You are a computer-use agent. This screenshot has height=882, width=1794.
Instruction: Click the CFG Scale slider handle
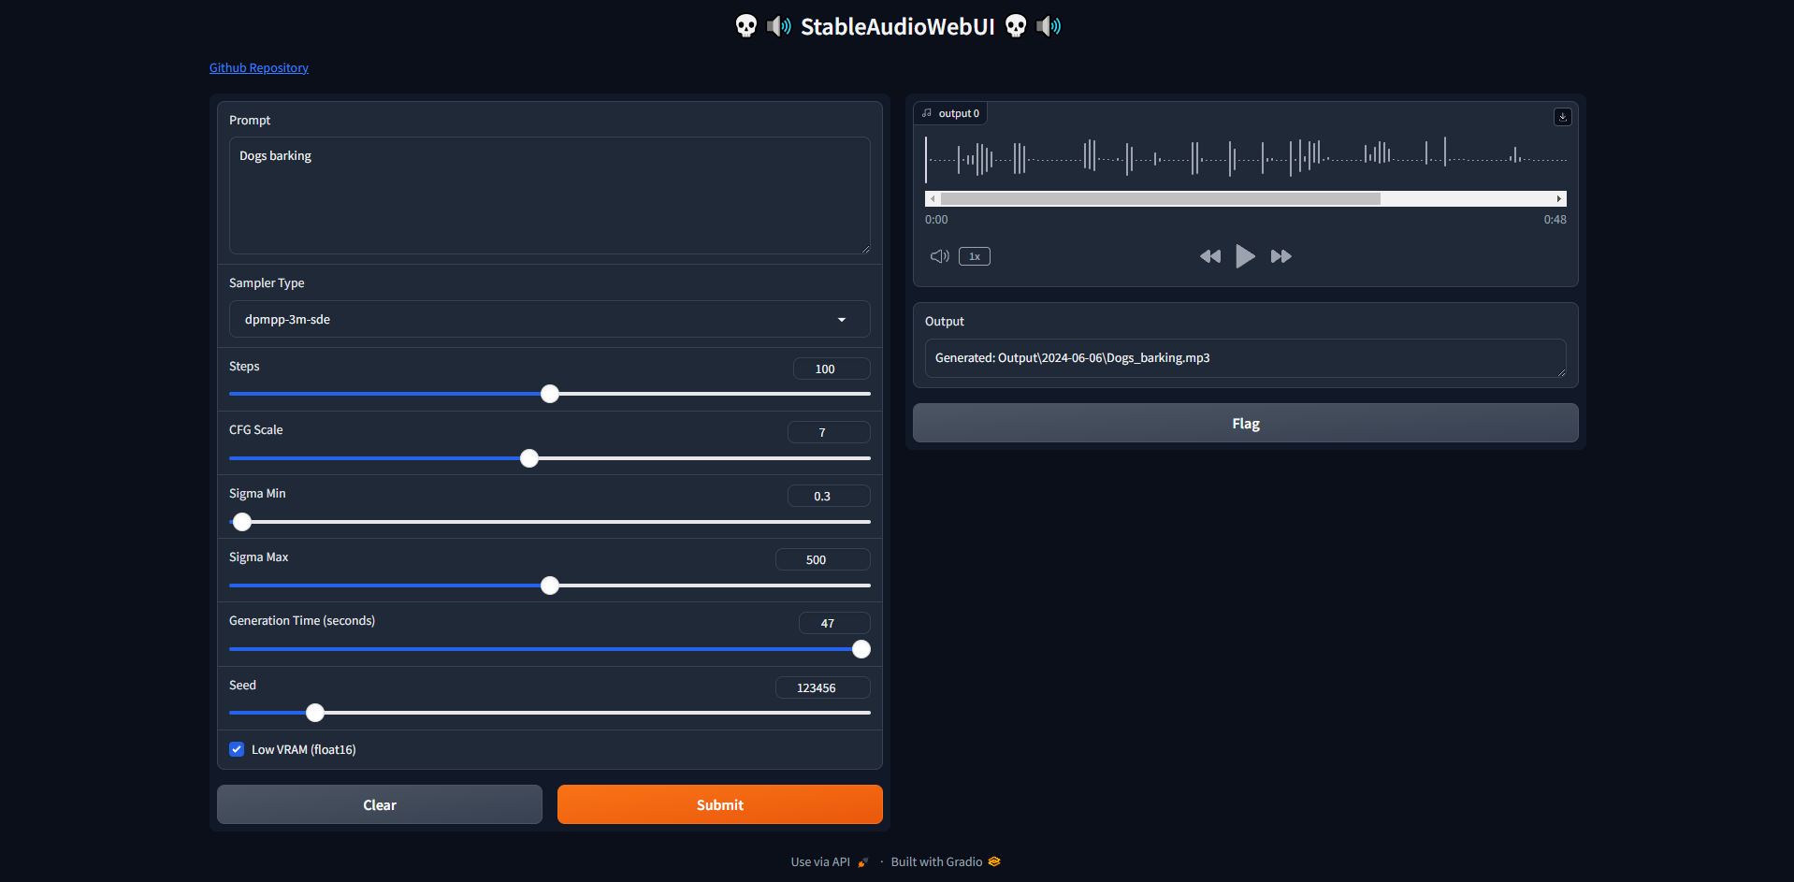(x=529, y=458)
